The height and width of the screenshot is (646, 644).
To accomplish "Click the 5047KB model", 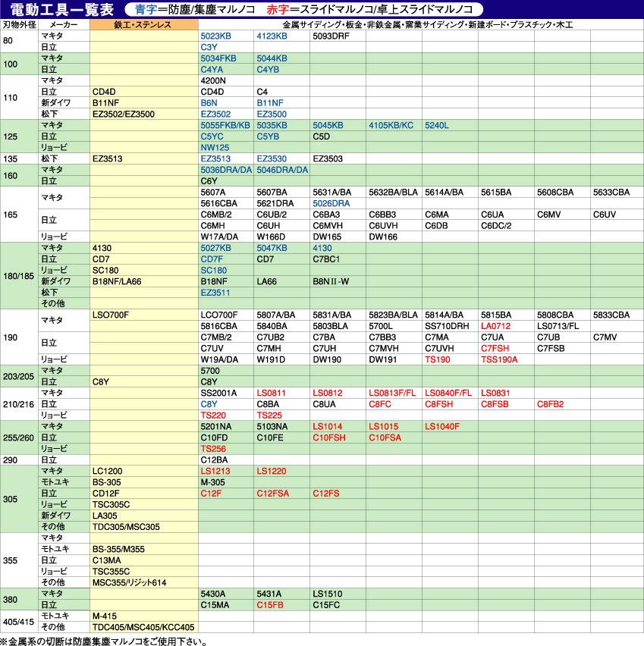I will pyautogui.click(x=272, y=248).
